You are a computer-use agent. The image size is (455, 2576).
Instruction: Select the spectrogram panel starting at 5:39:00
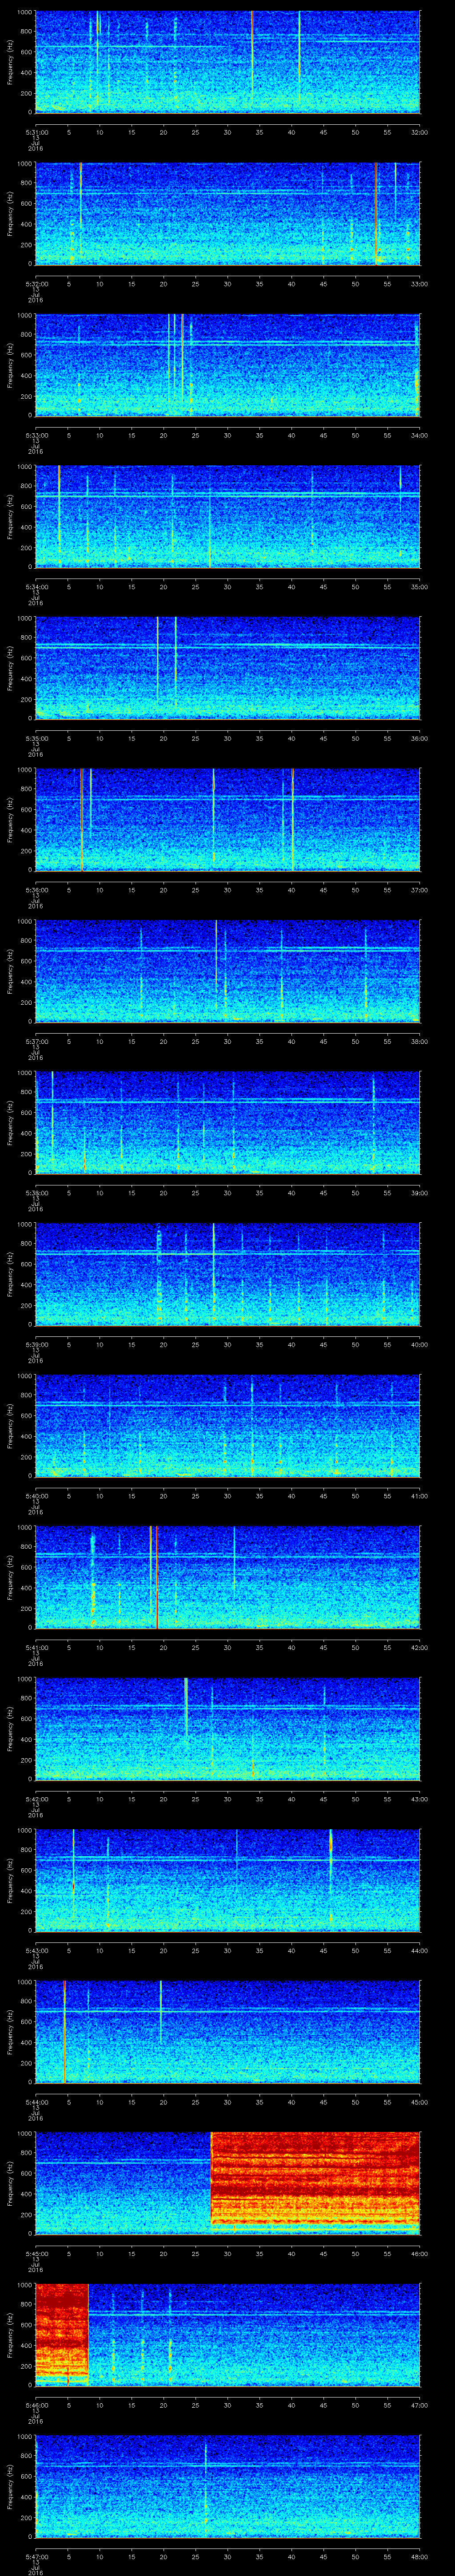228,1274
